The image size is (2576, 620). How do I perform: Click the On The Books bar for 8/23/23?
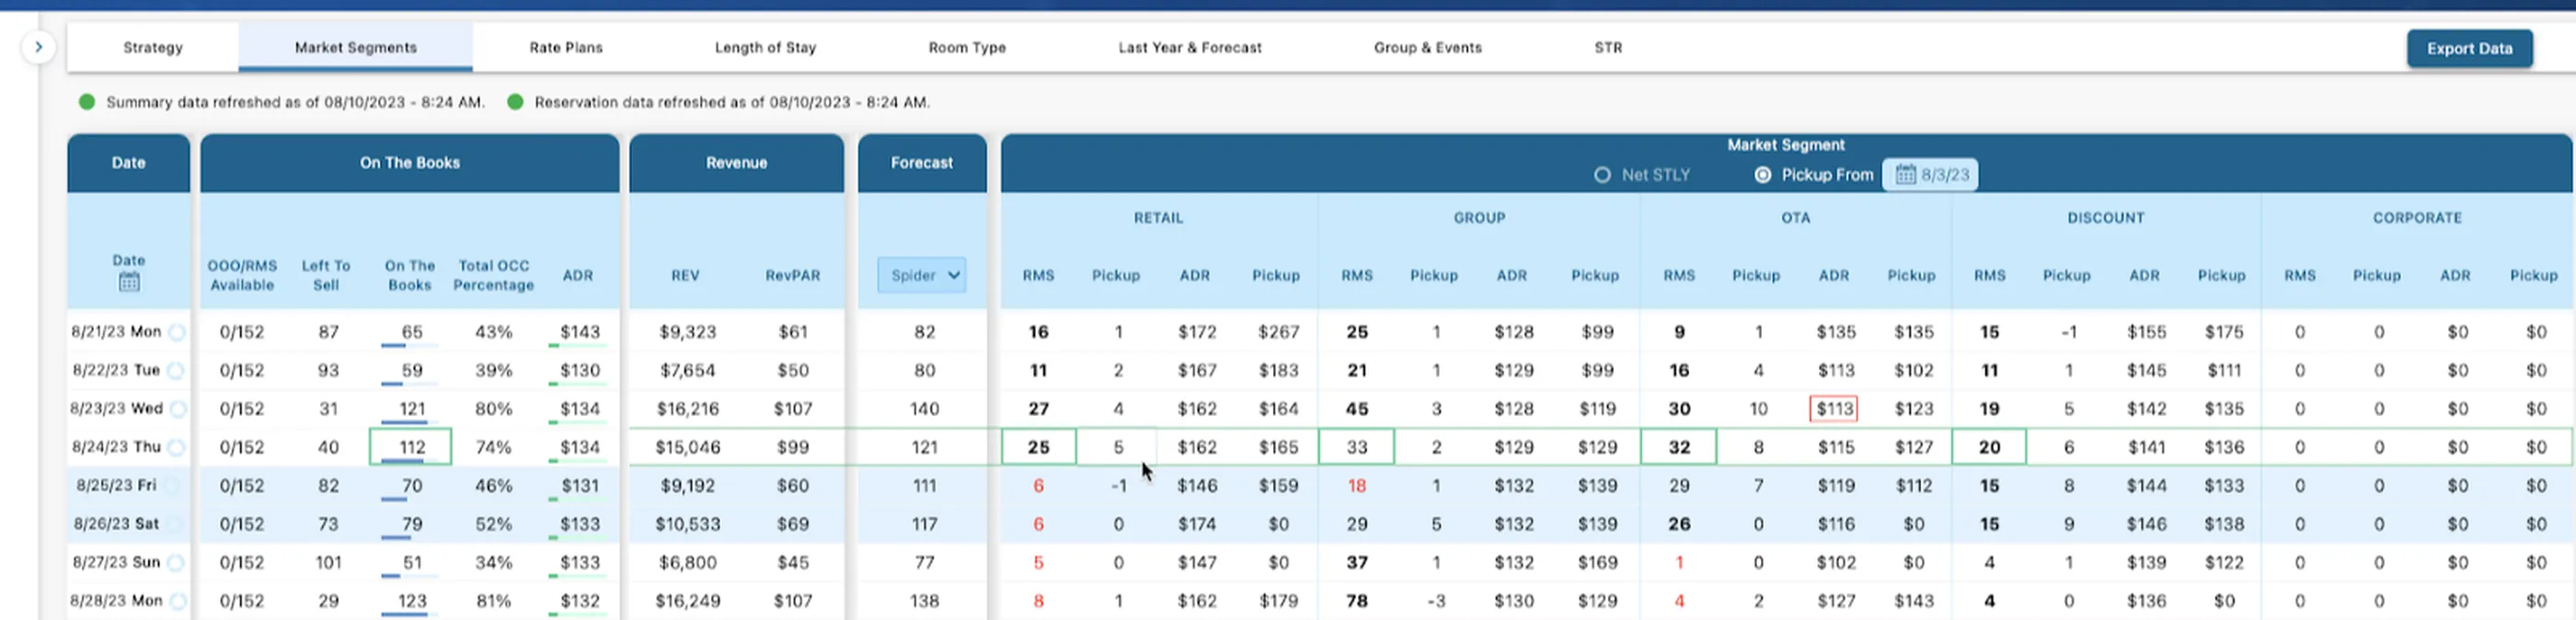(x=411, y=410)
